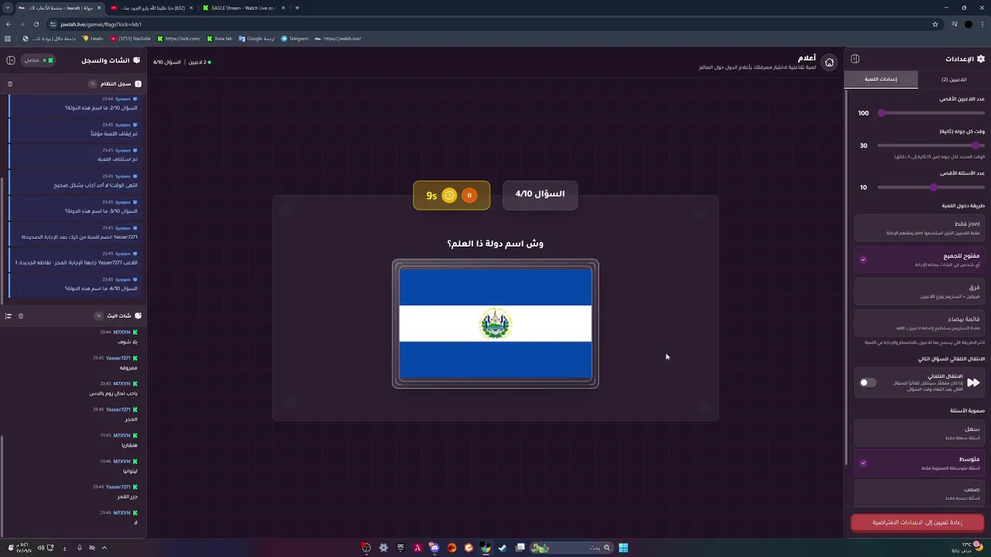Open the tab search dropdown in browser

click(x=8, y=8)
